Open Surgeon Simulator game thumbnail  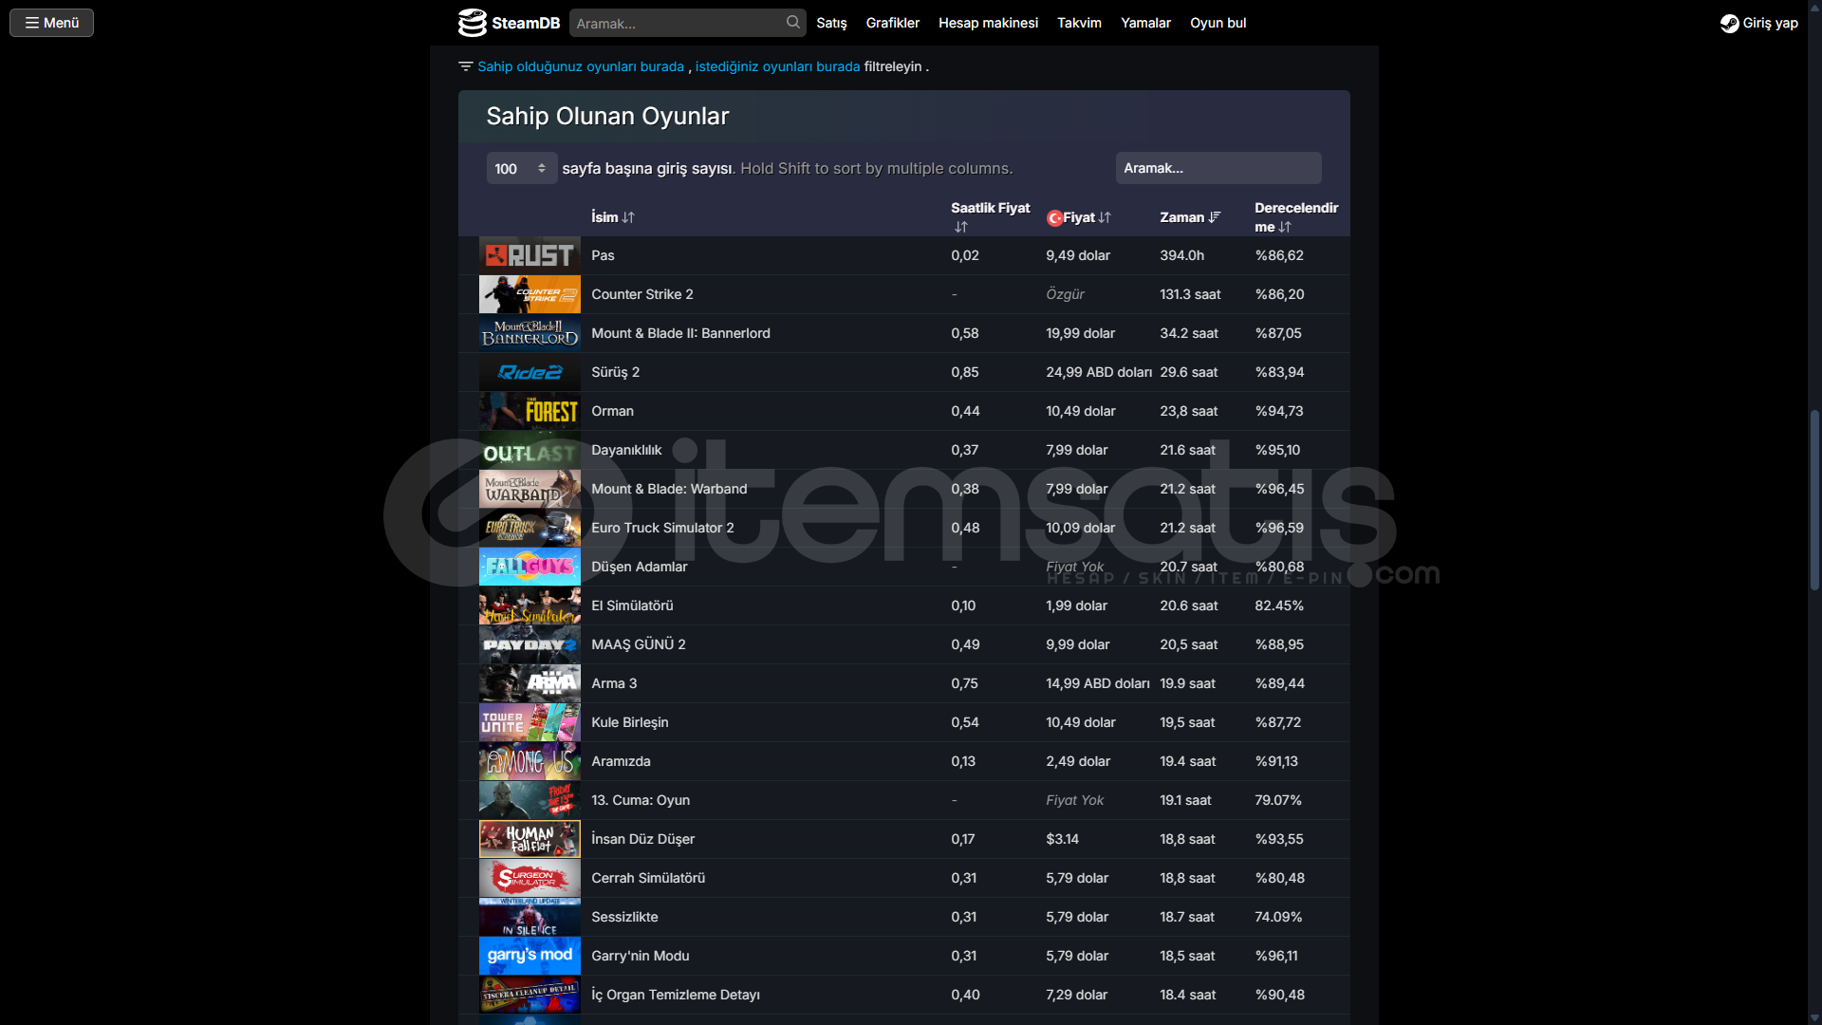(530, 878)
